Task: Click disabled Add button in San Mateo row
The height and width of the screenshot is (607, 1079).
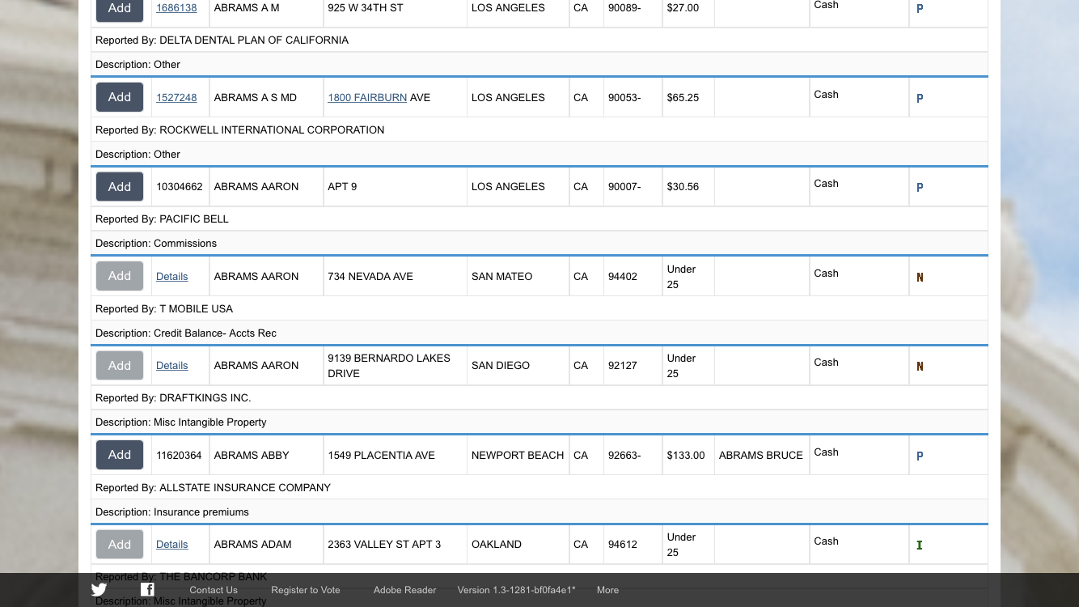Action: point(120,276)
